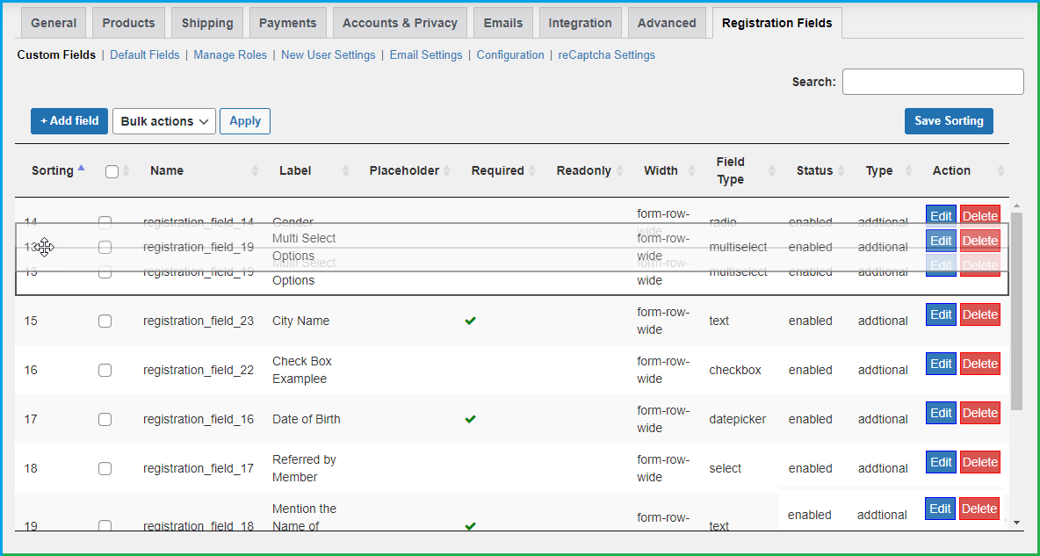Sort table by Sorting column arrow
This screenshot has height=556, width=1040.
pyautogui.click(x=82, y=168)
